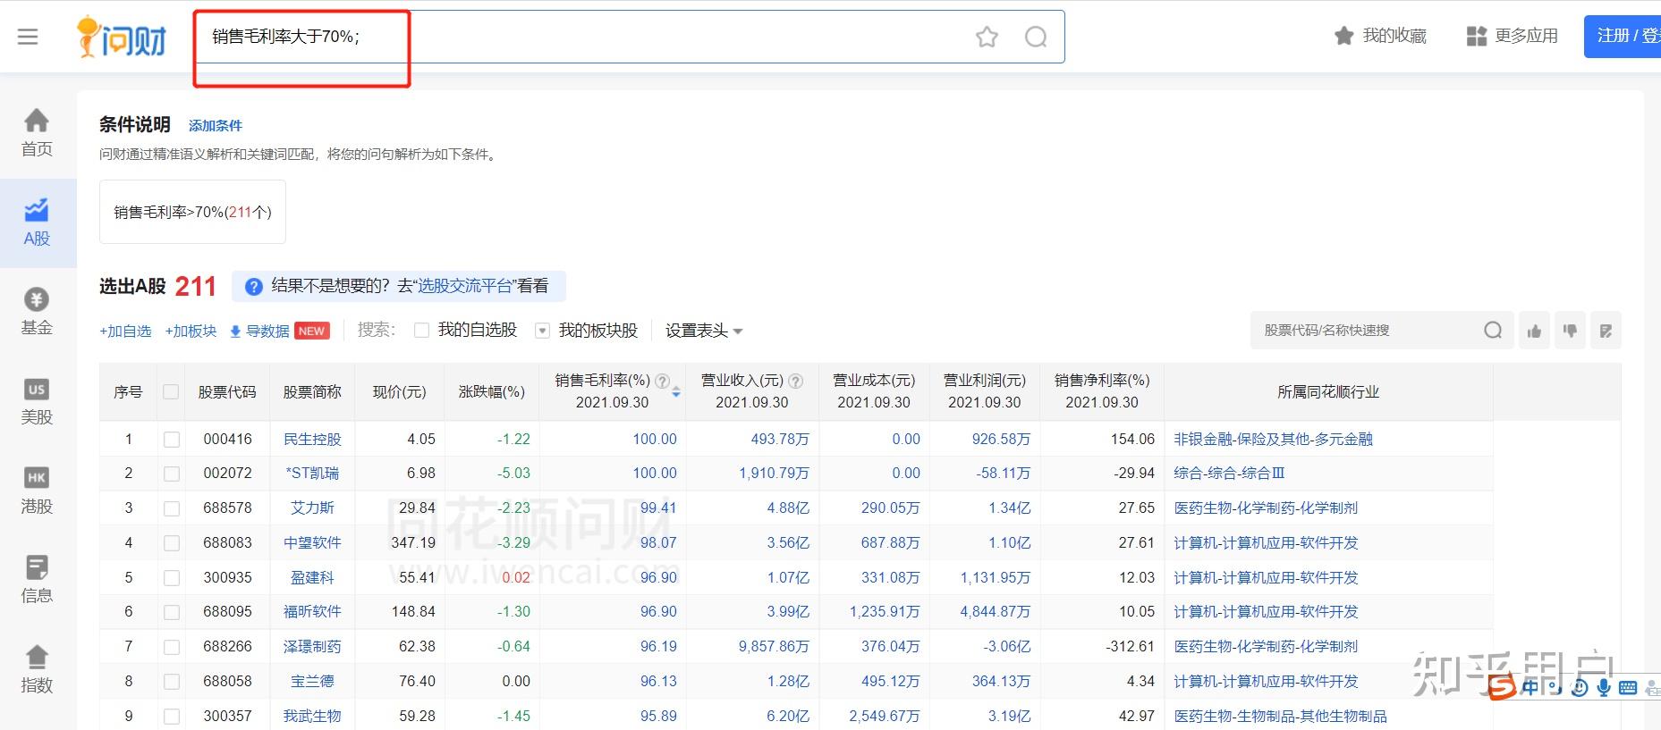Image resolution: width=1661 pixels, height=730 pixels.
Task: Click Sogou soft keyboard icon
Action: click(x=1628, y=687)
